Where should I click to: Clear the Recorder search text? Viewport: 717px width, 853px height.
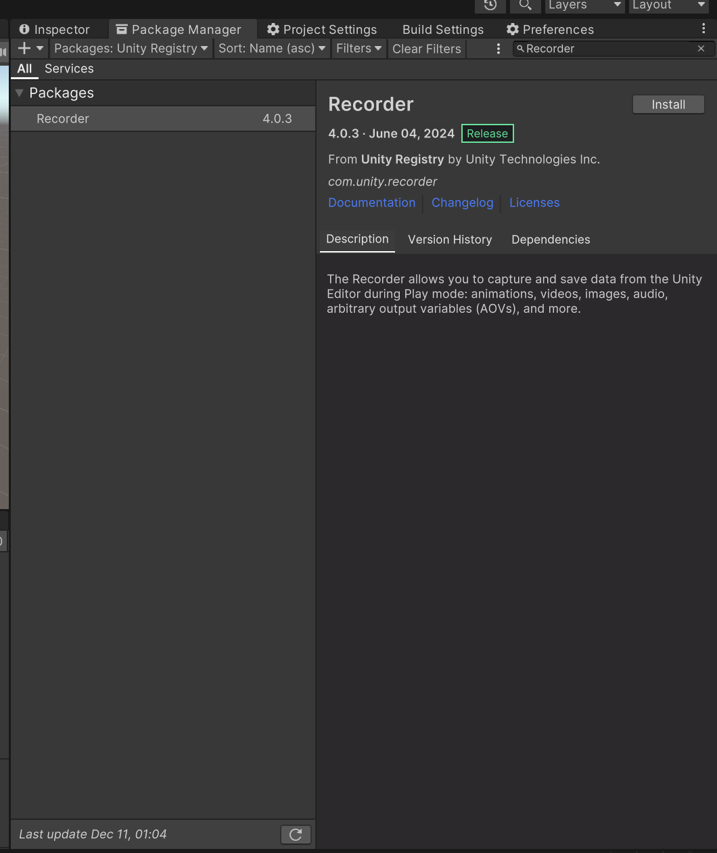[701, 48]
